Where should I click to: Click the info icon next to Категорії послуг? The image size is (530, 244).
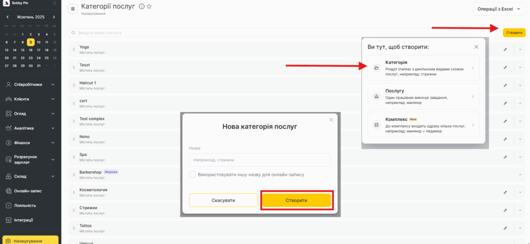point(141,7)
